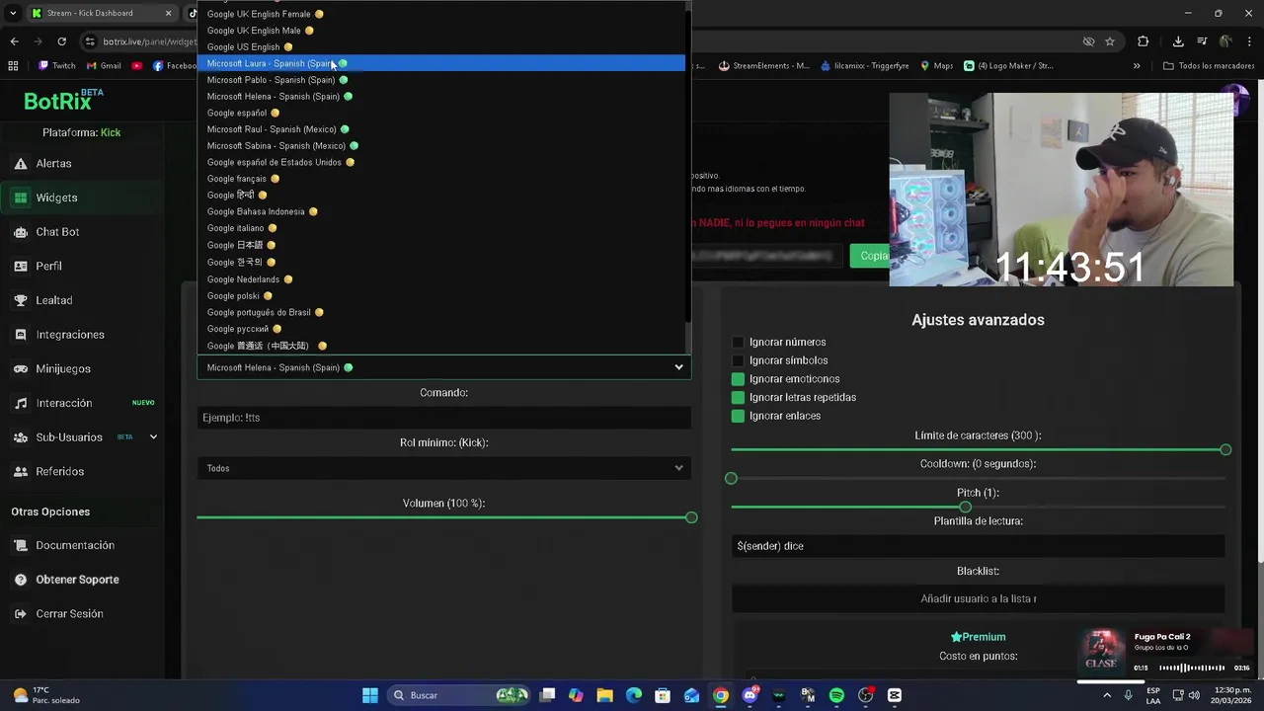
Task: Focus the Comando input field
Action: pyautogui.click(x=444, y=418)
